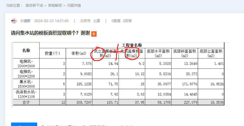
Task: Select row name 电梯坑-2300*2000
Action: point(26,64)
